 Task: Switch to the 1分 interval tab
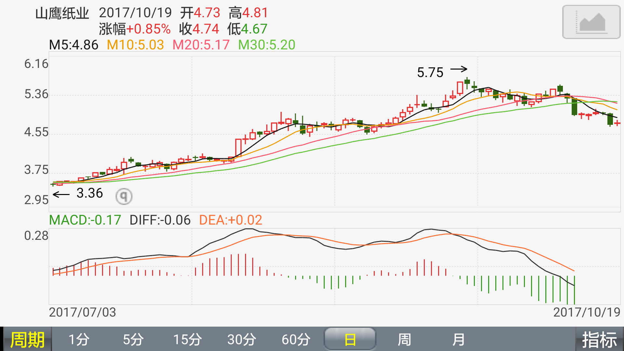(x=79, y=340)
